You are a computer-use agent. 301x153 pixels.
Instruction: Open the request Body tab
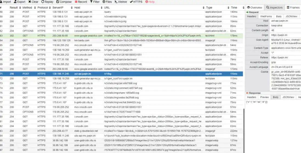(x=279, y=16)
